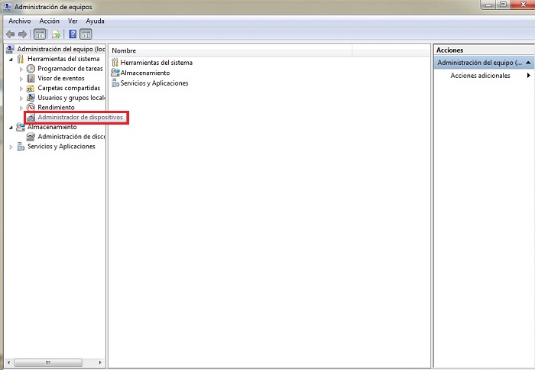Open the Help toolbar icon
This screenshot has height=370, width=535.
pyautogui.click(x=73, y=34)
